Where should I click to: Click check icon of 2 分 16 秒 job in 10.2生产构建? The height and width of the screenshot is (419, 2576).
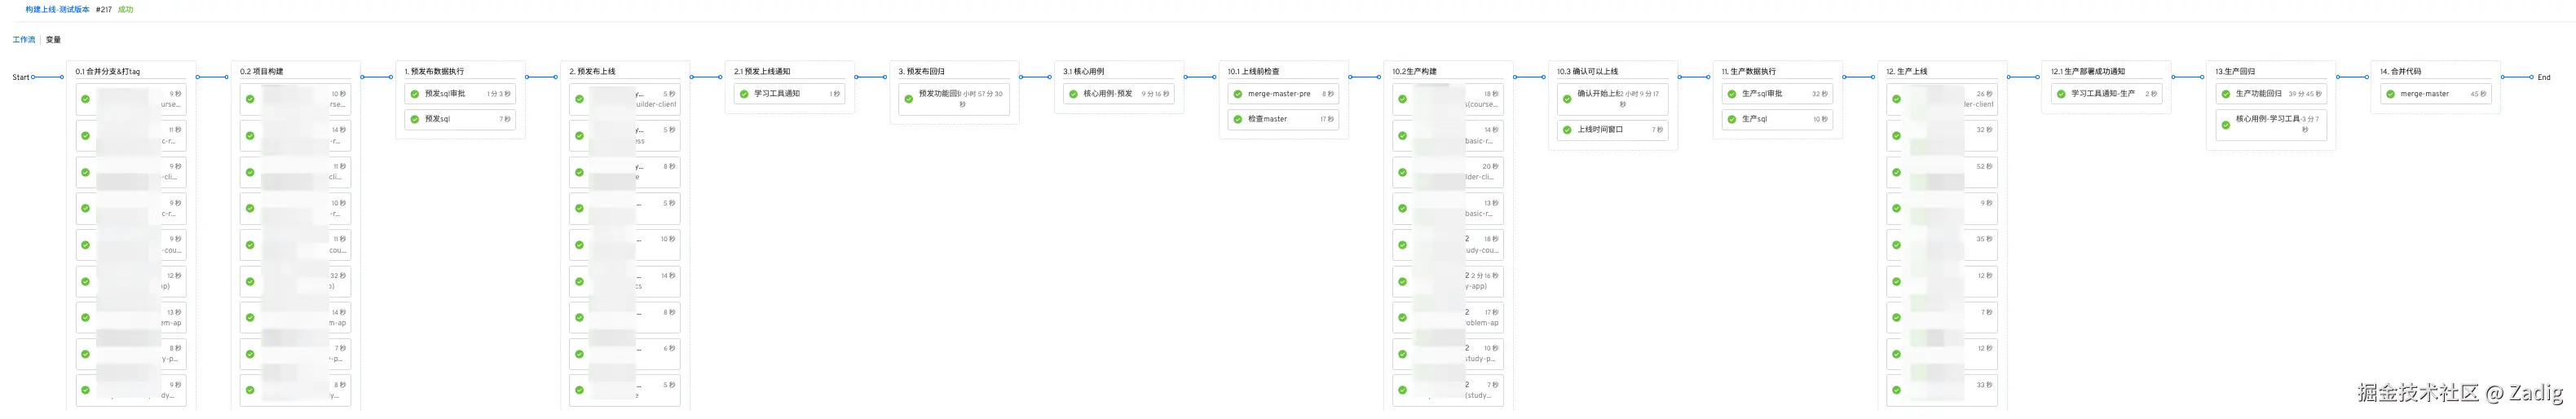[1402, 281]
